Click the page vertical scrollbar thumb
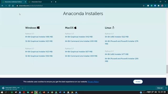The height and width of the screenshot is (94, 168). (x=167, y=69)
